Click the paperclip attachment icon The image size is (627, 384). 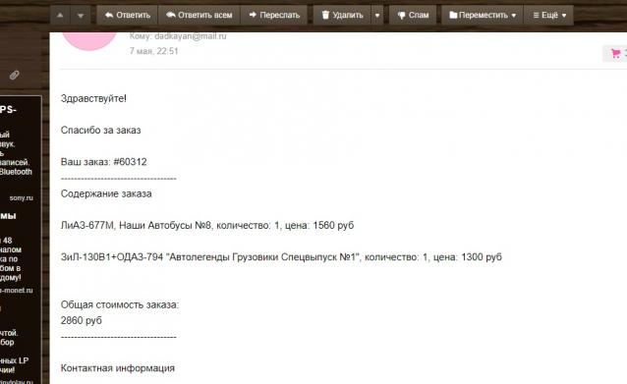click(15, 75)
